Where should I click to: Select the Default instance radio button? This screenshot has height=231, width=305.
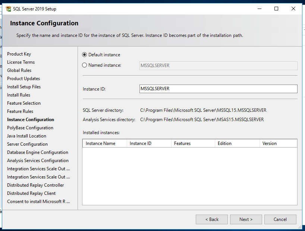(x=84, y=55)
